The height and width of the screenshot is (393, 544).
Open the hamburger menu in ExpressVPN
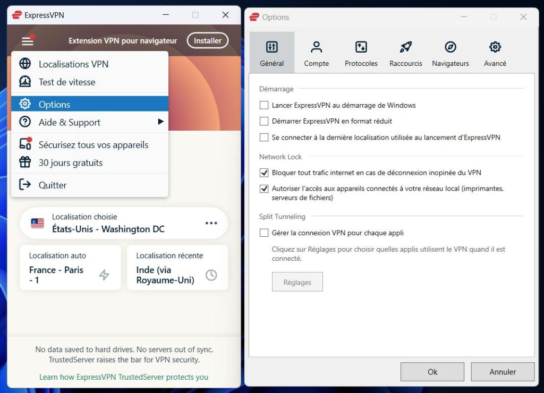click(28, 41)
